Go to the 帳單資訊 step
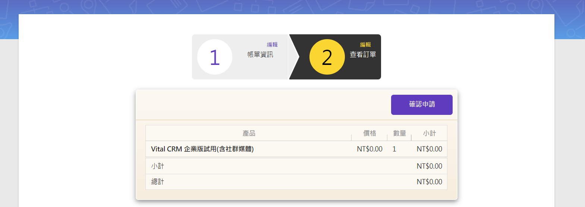Image resolution: width=585 pixels, height=207 pixels. pyautogui.click(x=260, y=55)
